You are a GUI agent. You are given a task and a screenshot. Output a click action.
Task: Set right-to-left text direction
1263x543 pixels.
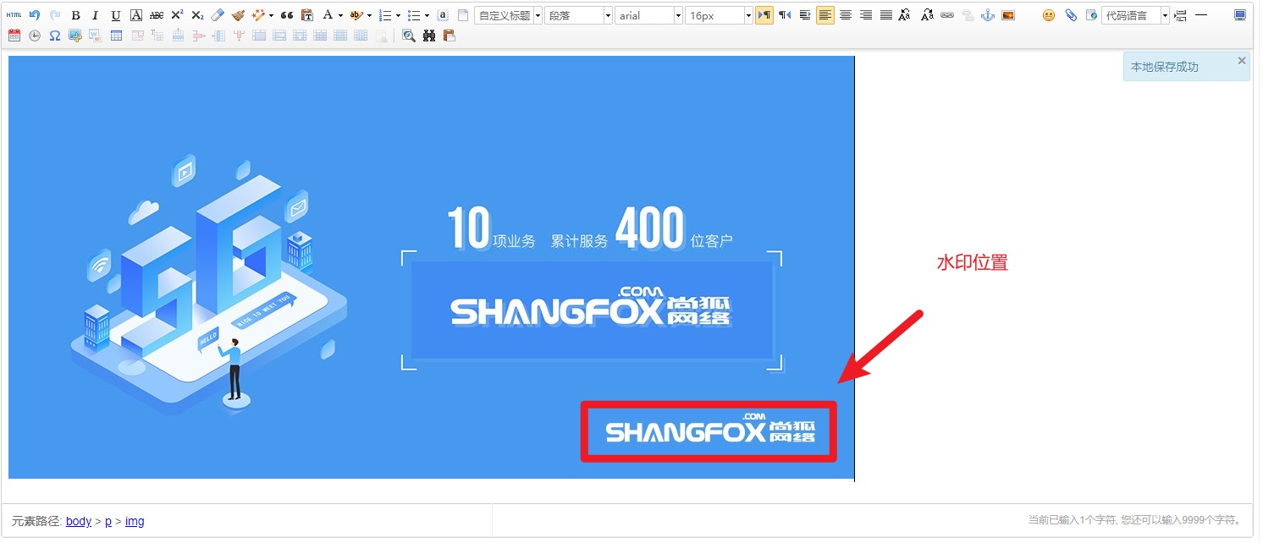(785, 15)
